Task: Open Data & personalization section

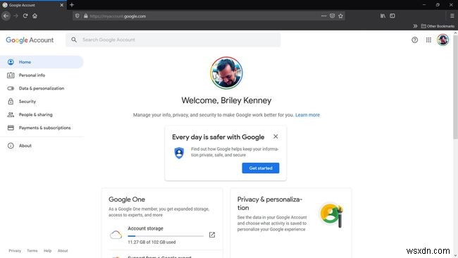Action: (x=42, y=88)
